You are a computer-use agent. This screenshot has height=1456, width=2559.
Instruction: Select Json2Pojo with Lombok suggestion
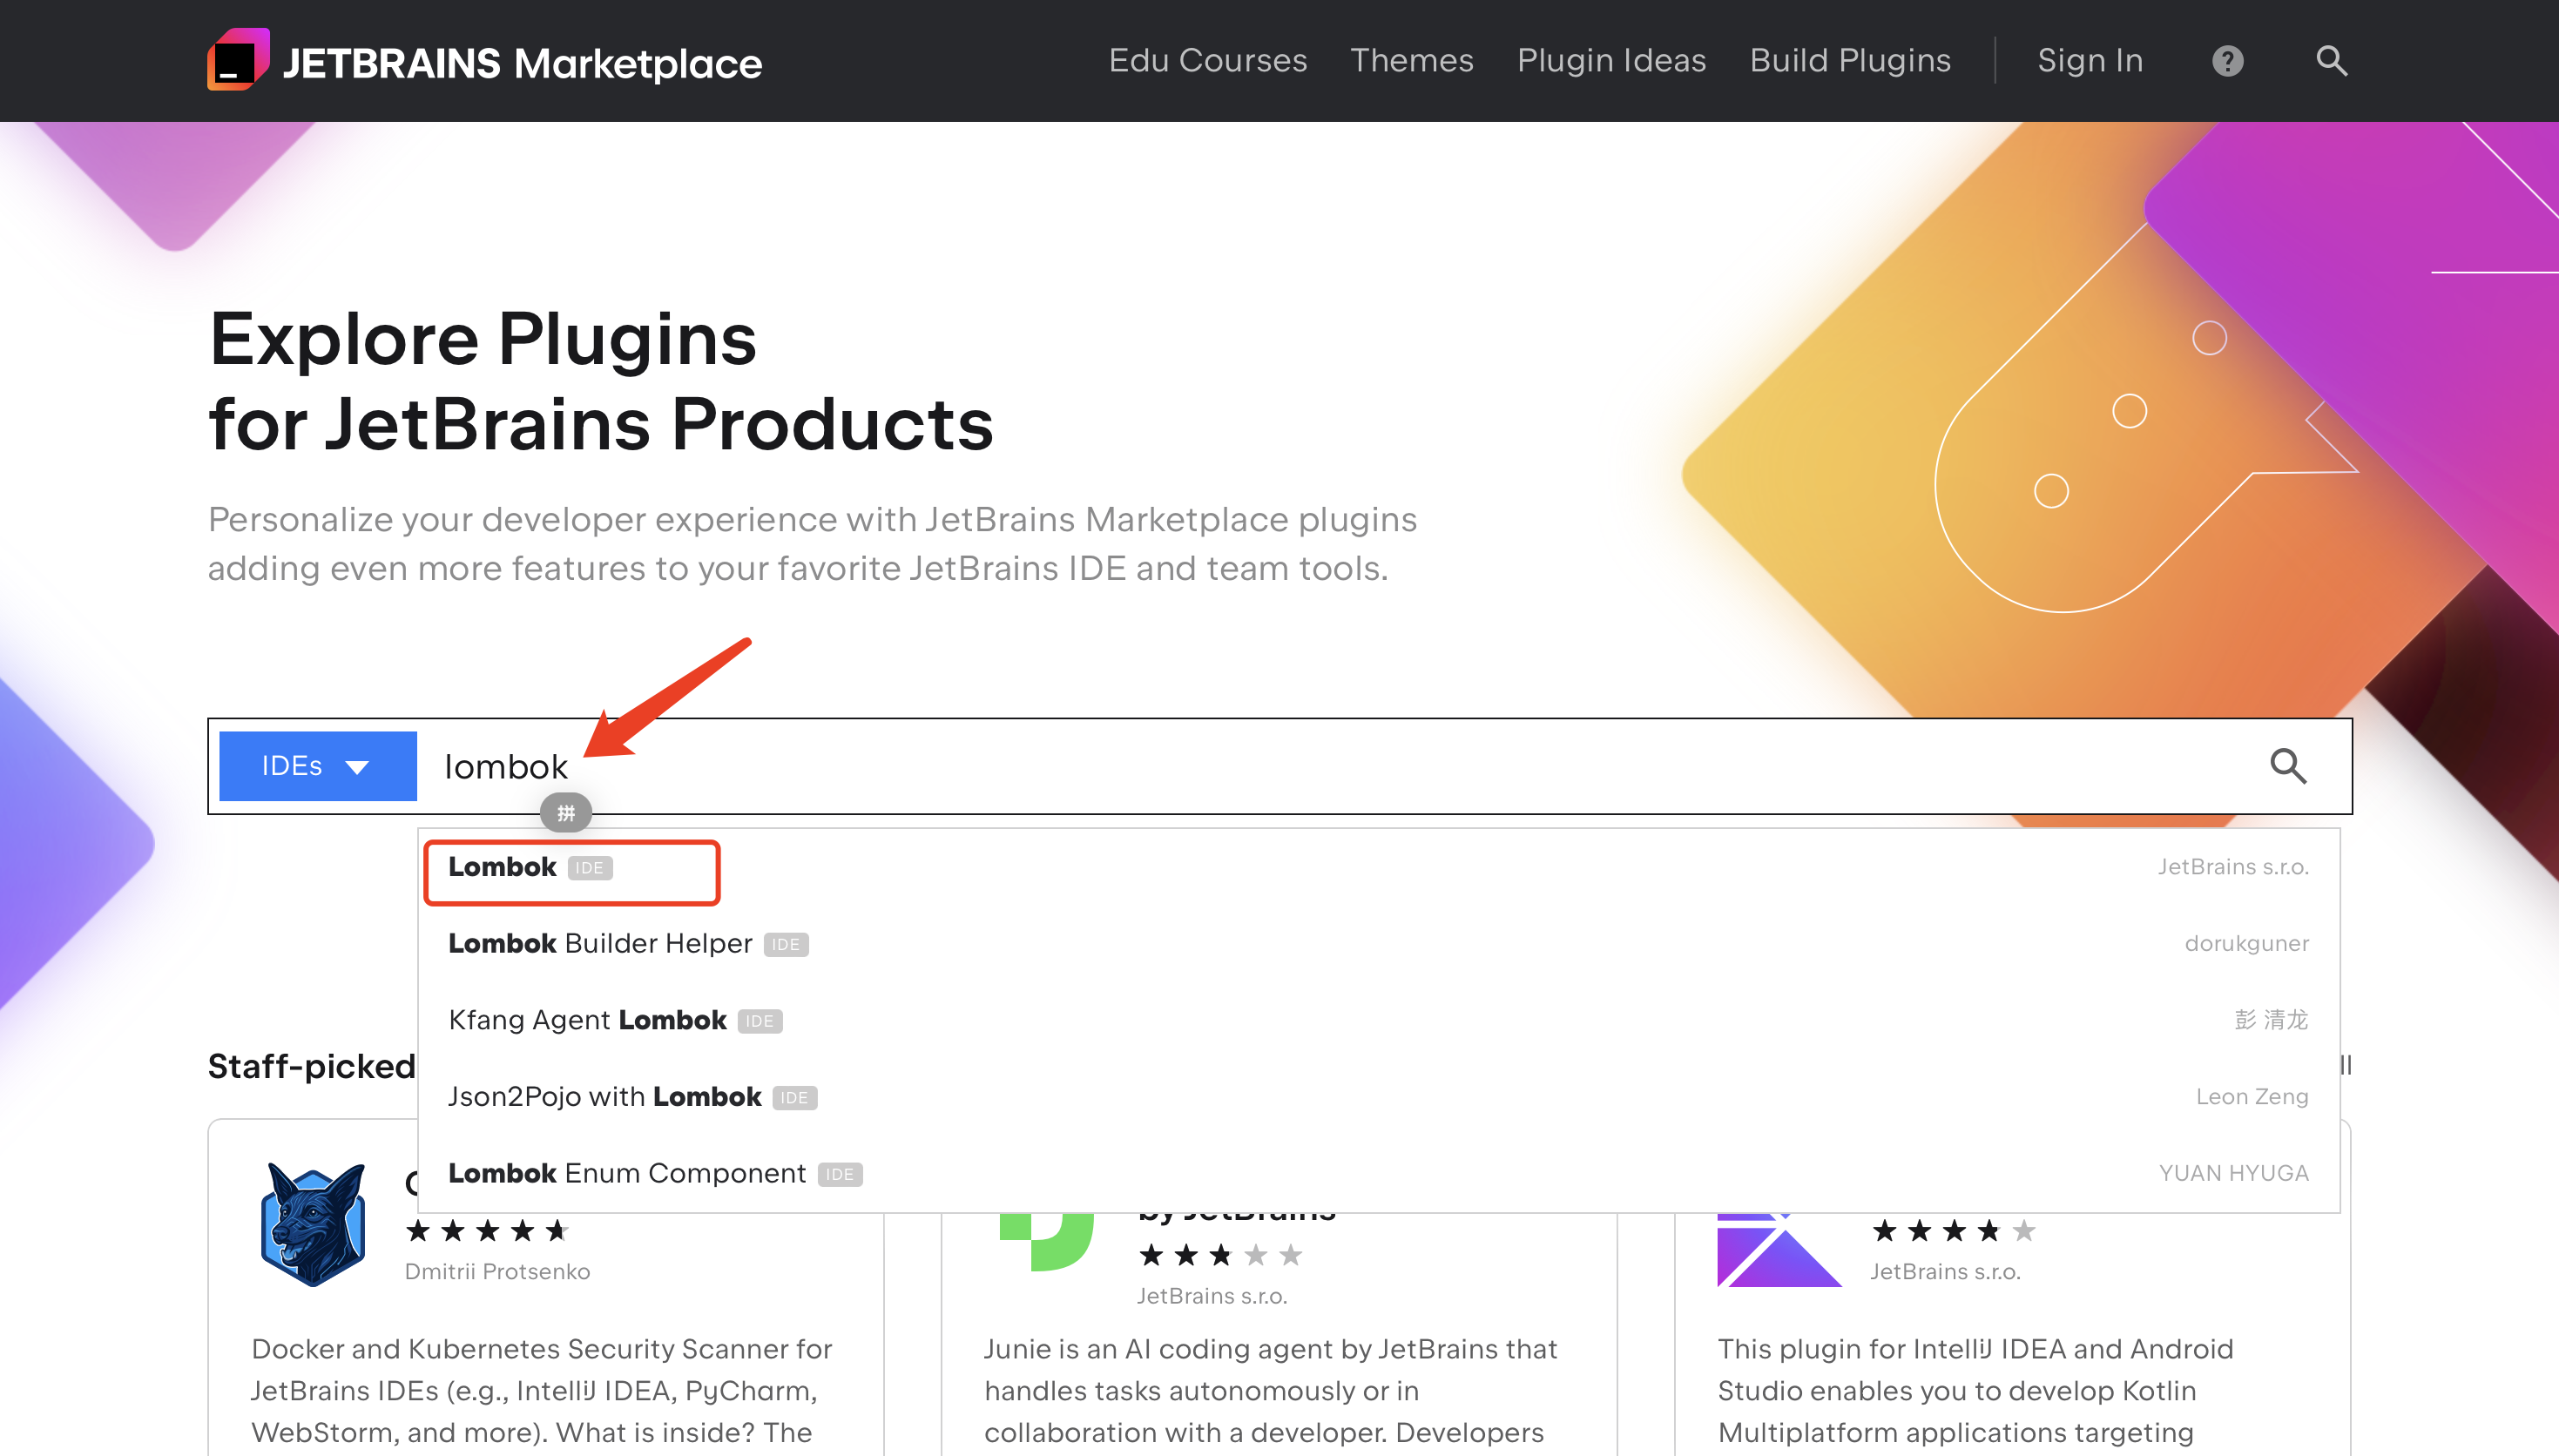point(604,1097)
